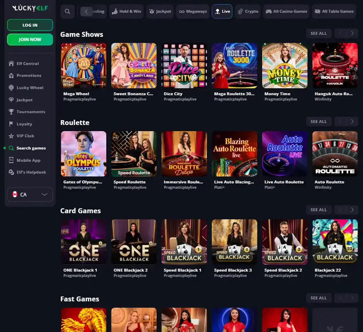Open the Money Time game thumbnail

(x=285, y=65)
